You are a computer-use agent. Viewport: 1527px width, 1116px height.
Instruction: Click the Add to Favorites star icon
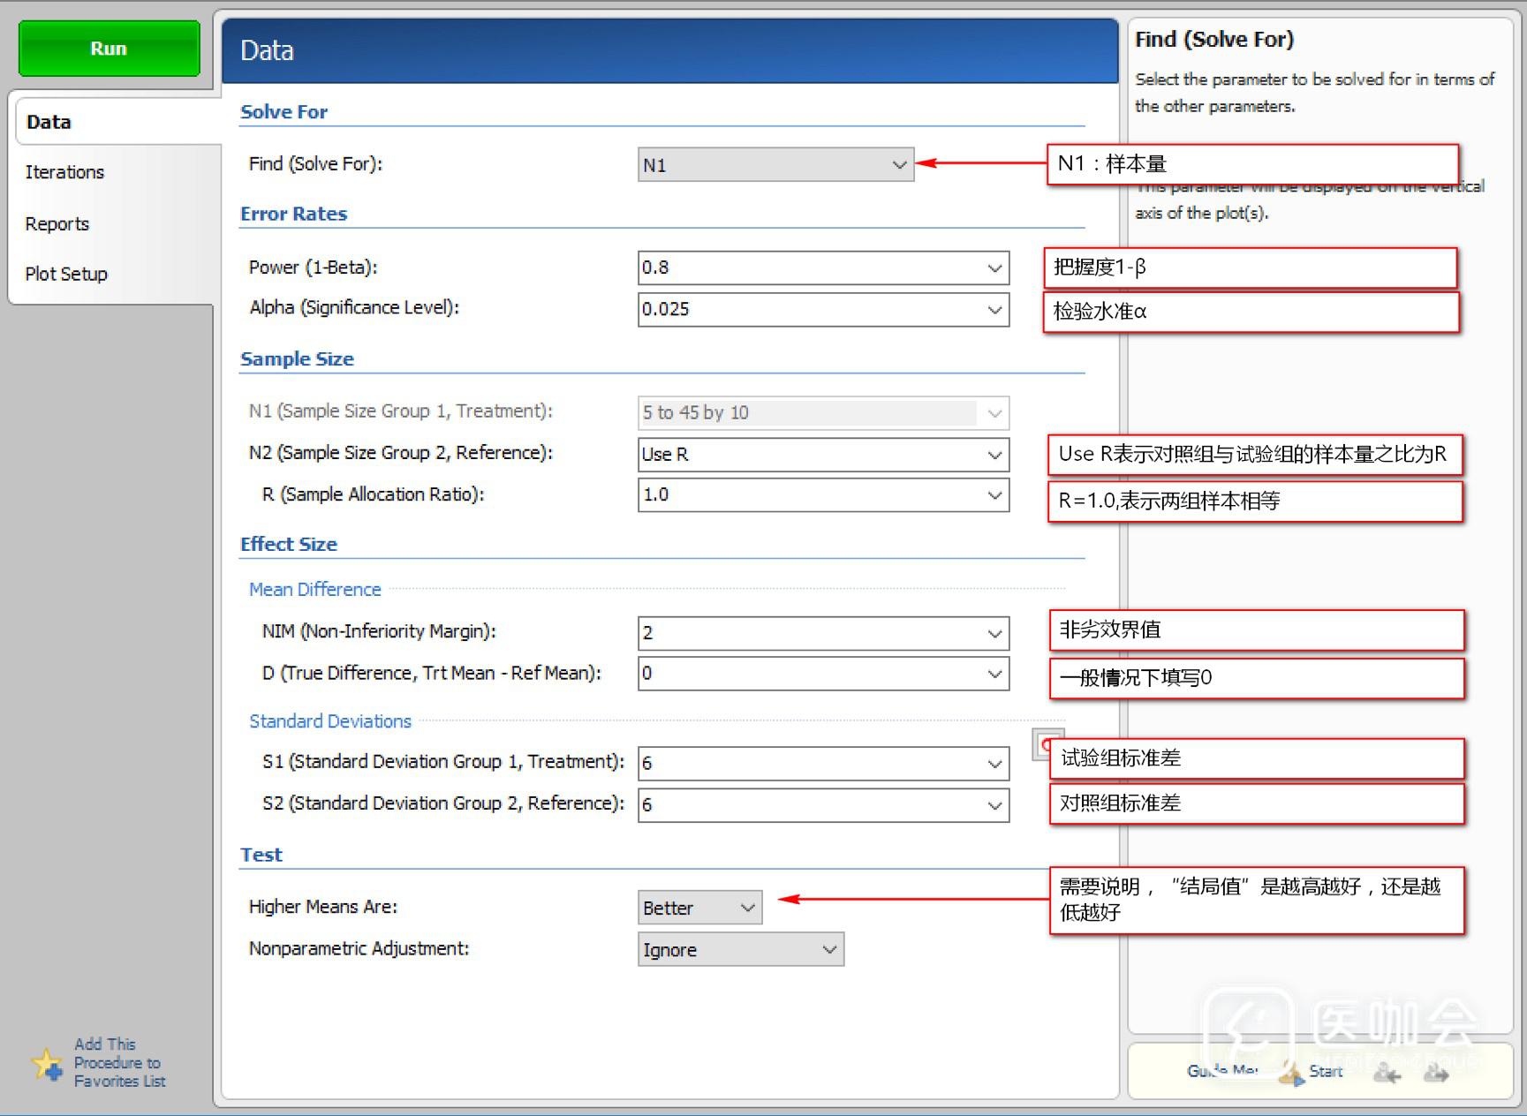(x=47, y=1064)
